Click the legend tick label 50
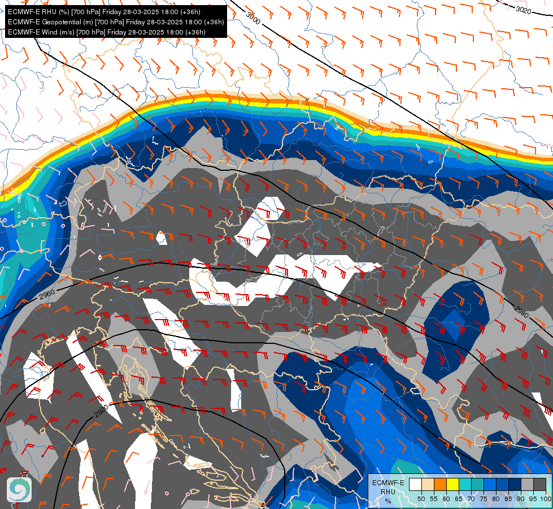Screen dimensions: 553x509 click(421, 499)
